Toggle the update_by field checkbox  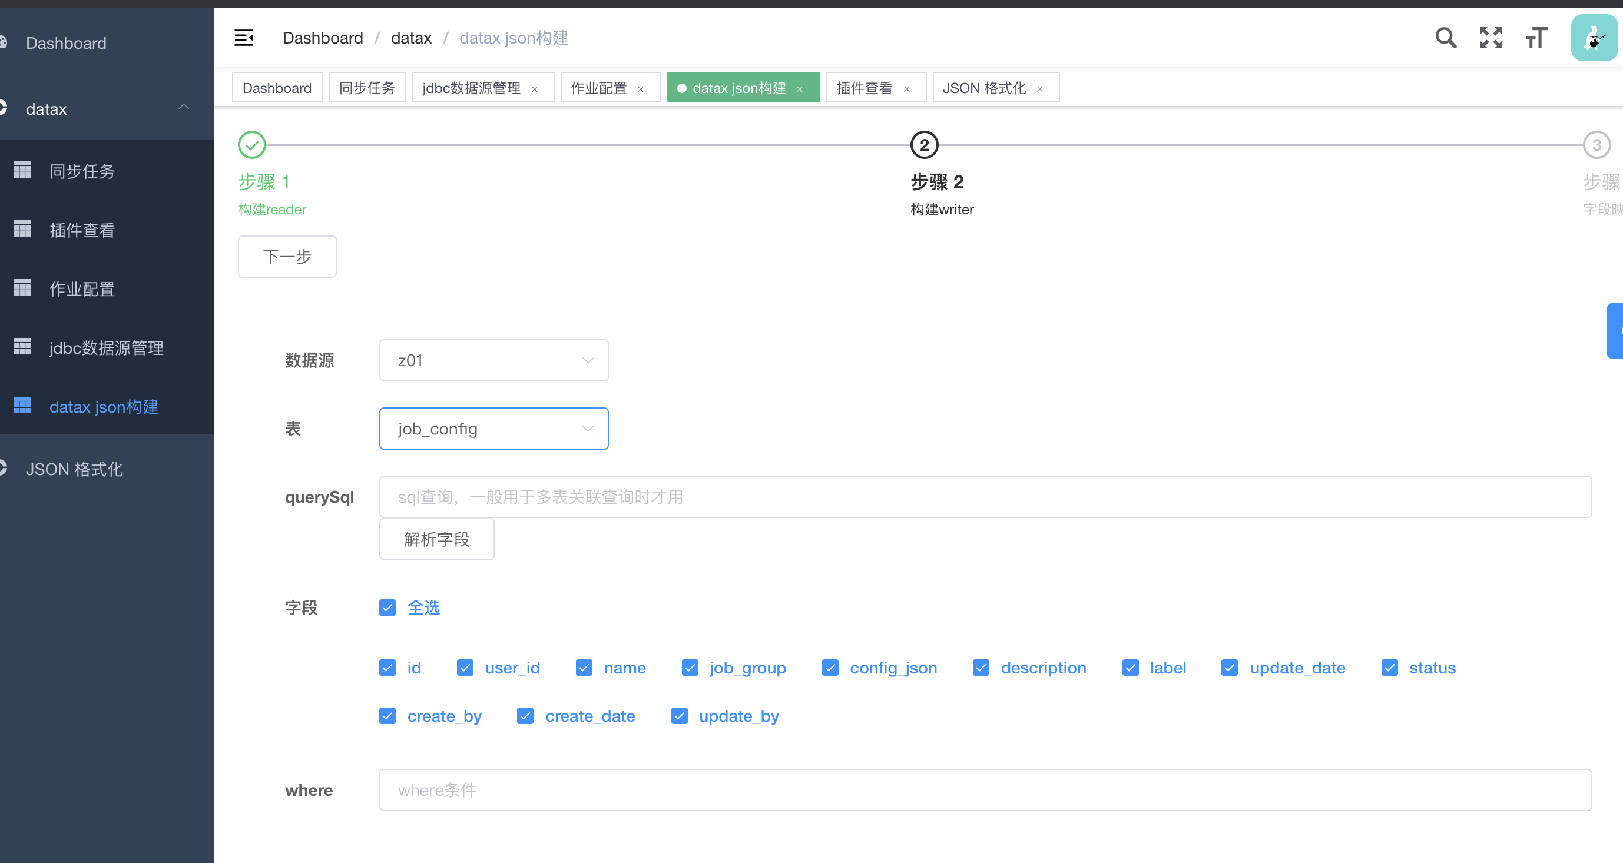pos(679,716)
